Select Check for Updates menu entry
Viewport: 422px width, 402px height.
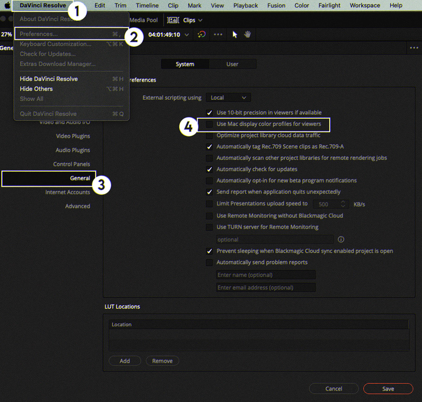[71, 54]
